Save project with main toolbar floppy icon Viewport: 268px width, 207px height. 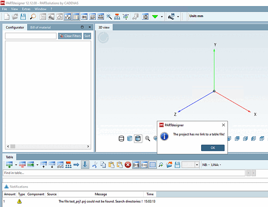pos(23,16)
